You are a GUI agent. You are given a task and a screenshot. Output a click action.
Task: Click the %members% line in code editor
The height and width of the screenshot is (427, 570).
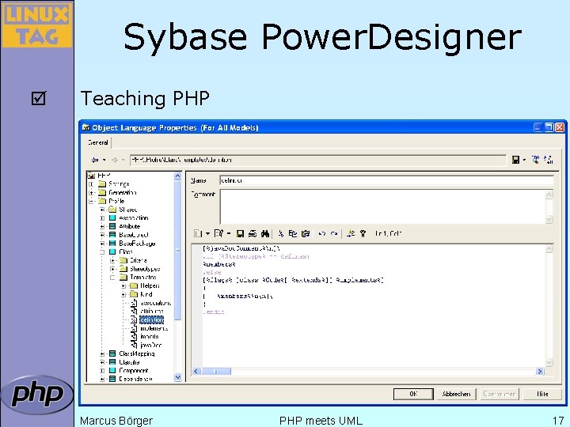pyautogui.click(x=219, y=264)
